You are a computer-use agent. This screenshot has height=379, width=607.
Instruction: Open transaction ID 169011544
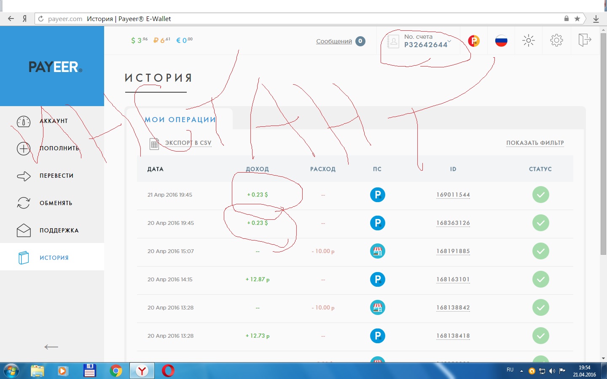tap(453, 195)
